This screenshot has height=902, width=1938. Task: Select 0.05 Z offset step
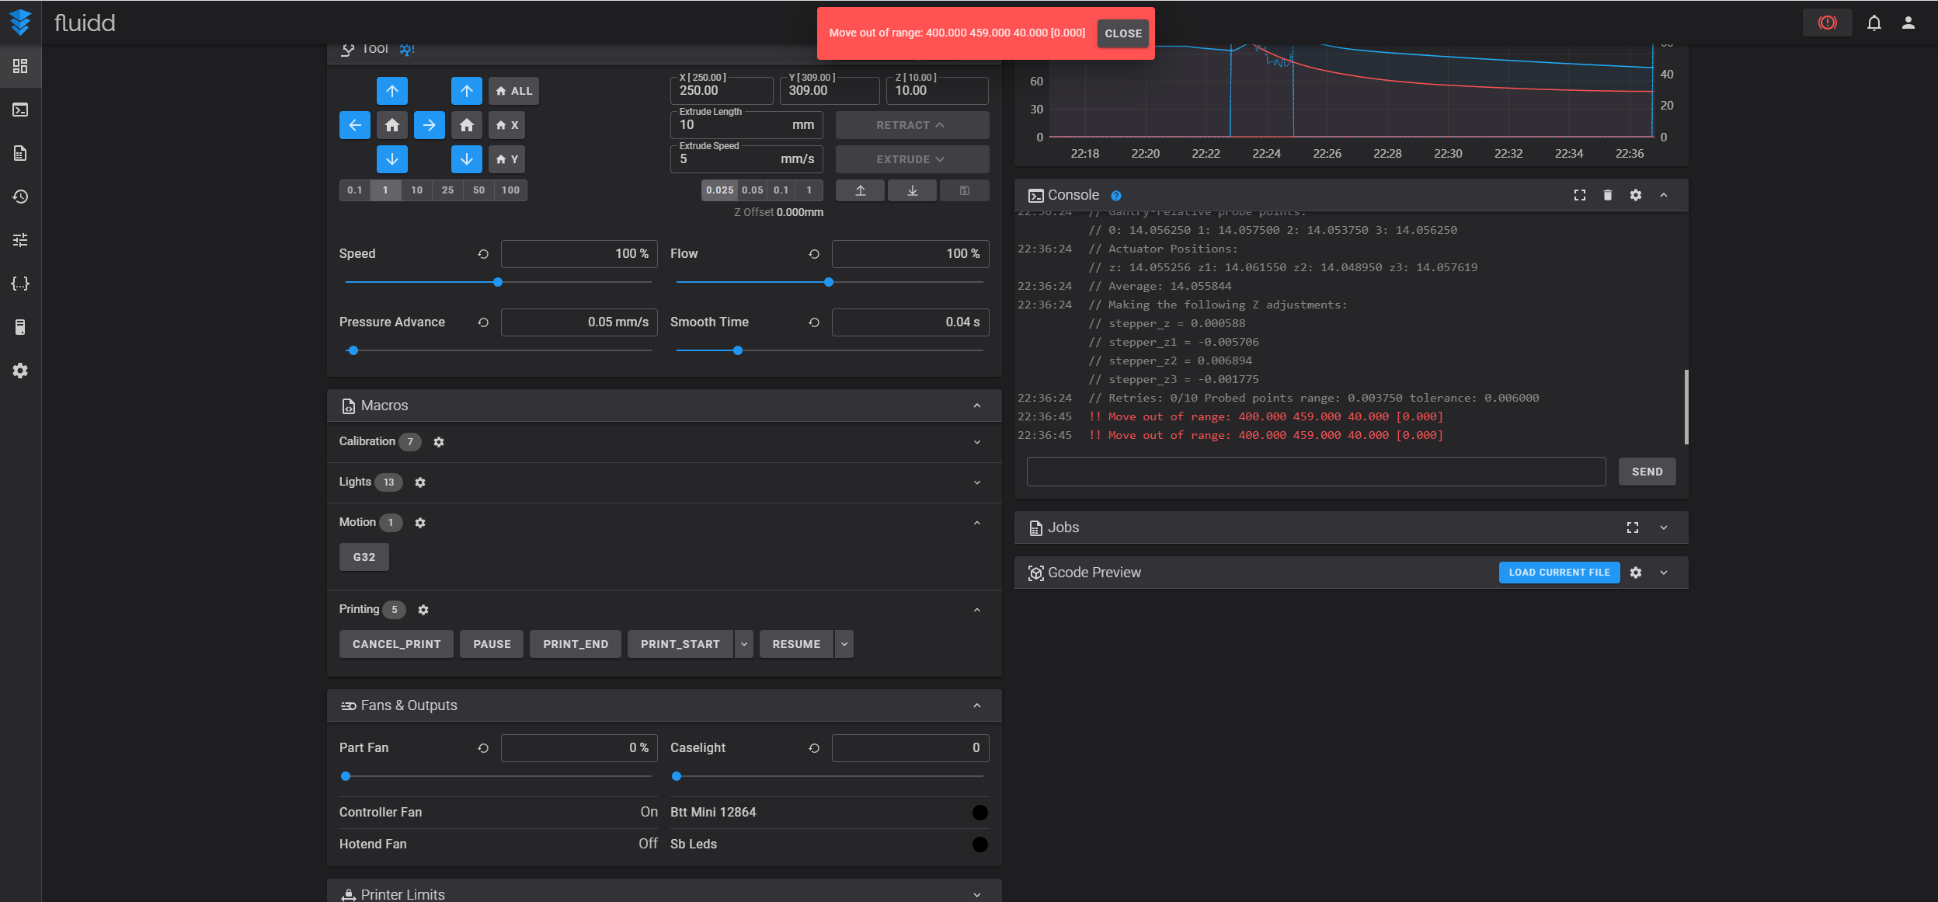(752, 190)
